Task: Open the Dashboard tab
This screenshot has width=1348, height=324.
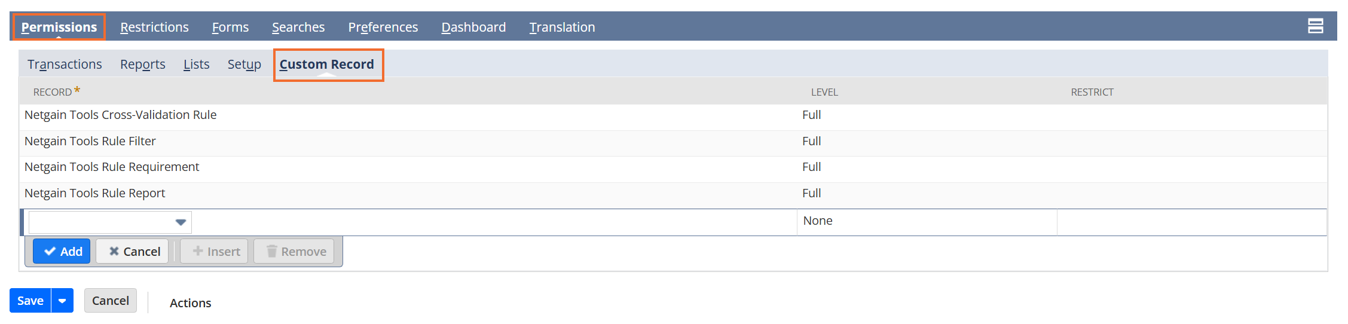Action: point(473,27)
